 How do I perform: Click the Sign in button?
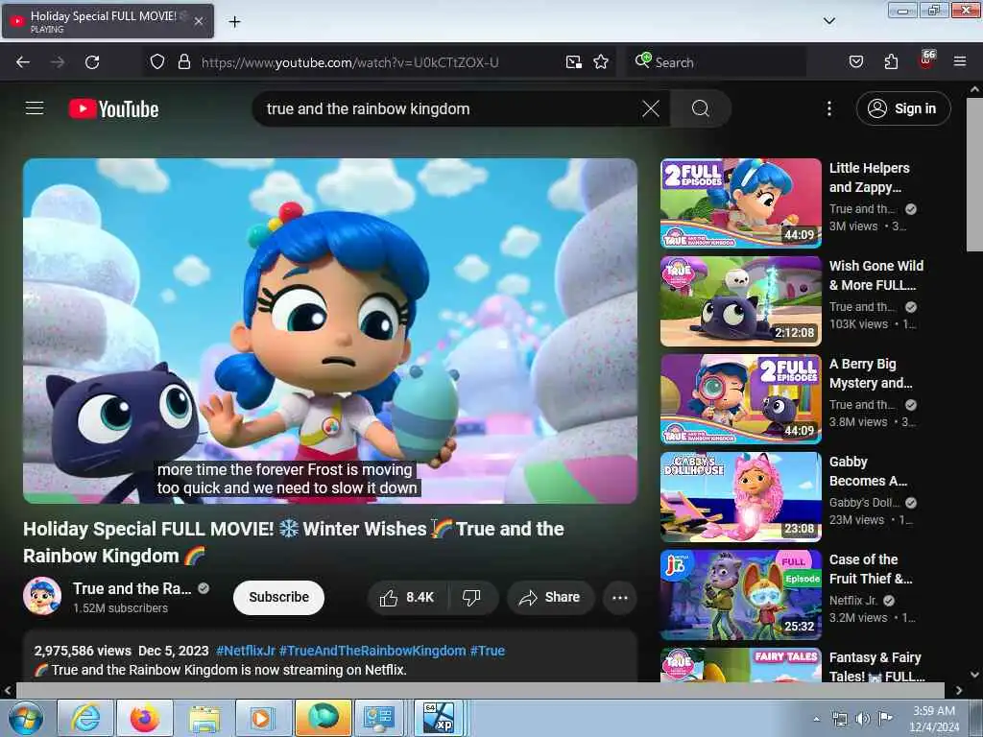tap(903, 108)
